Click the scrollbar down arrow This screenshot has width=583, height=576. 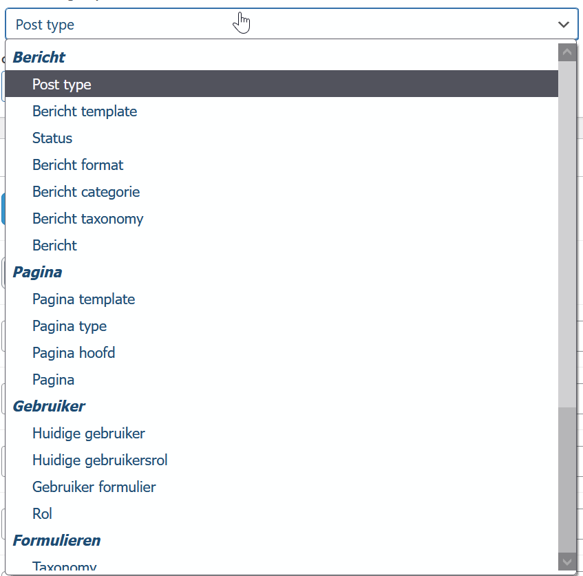pos(566,561)
